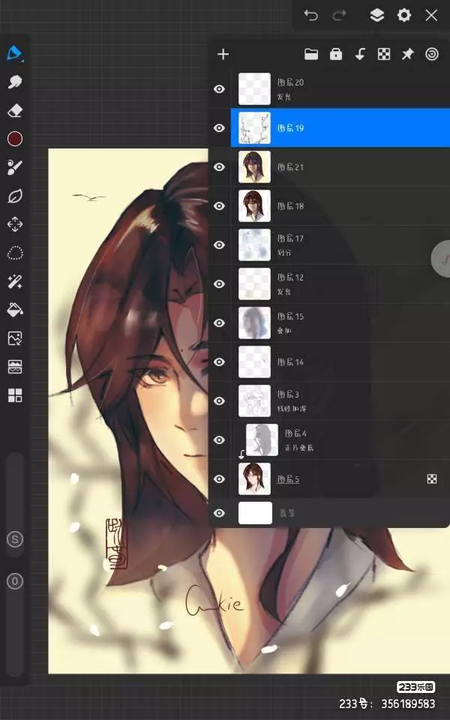Pin the layers panel open
This screenshot has width=450, height=720.
point(407,54)
